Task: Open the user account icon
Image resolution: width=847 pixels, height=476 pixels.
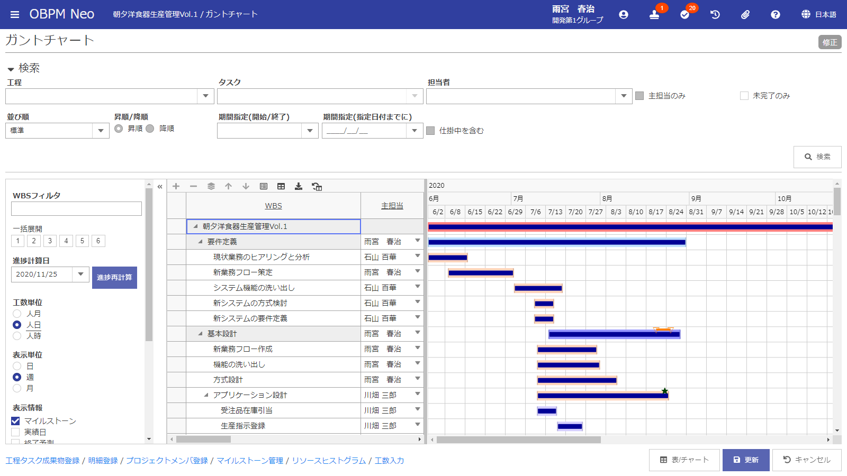Action: pyautogui.click(x=624, y=15)
